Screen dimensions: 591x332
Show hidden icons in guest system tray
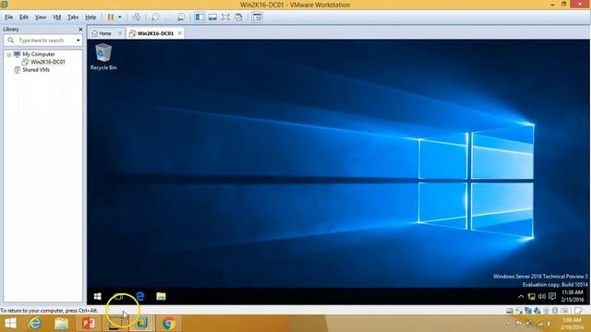[521, 297]
